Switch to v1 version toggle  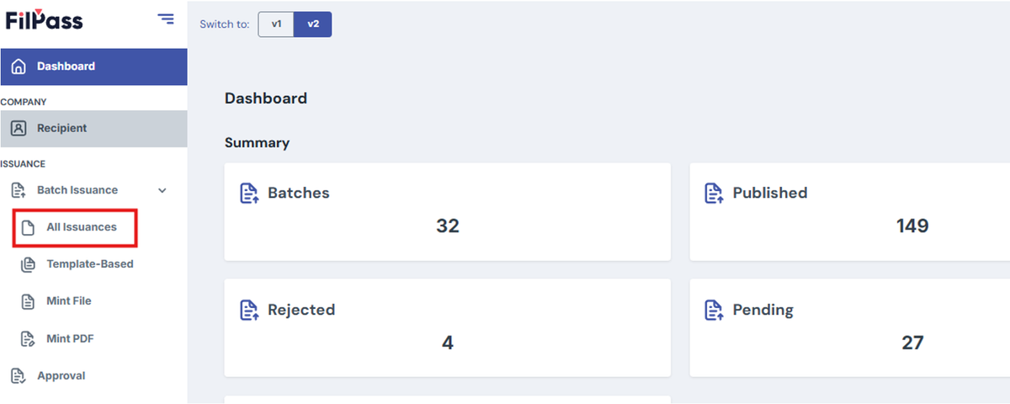click(x=276, y=24)
